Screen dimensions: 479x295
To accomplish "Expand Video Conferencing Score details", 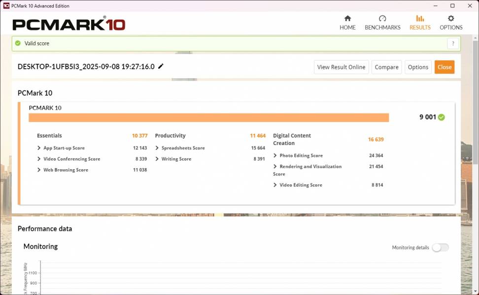I will point(39,159).
